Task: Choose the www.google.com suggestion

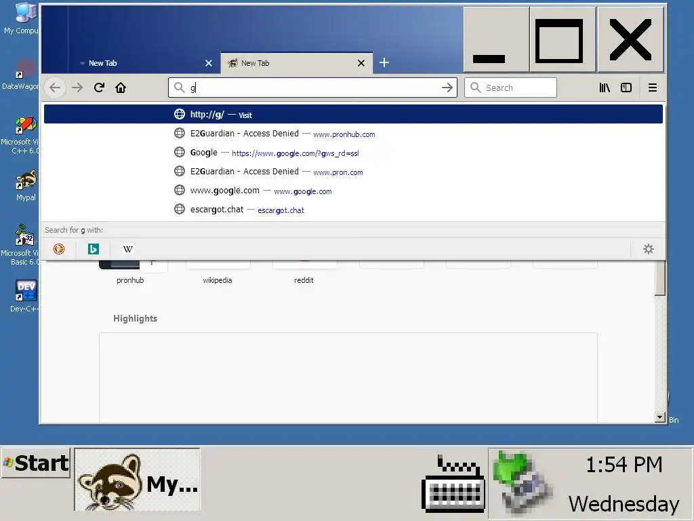Action: pyautogui.click(x=353, y=191)
